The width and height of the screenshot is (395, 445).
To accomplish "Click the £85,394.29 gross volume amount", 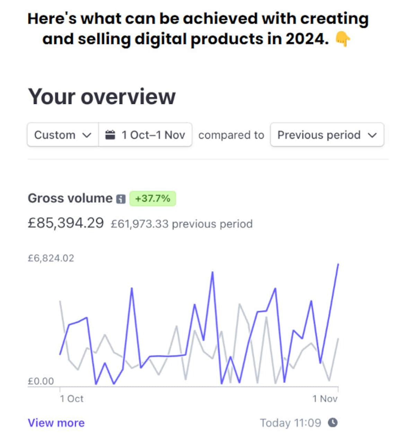I will coord(65,223).
